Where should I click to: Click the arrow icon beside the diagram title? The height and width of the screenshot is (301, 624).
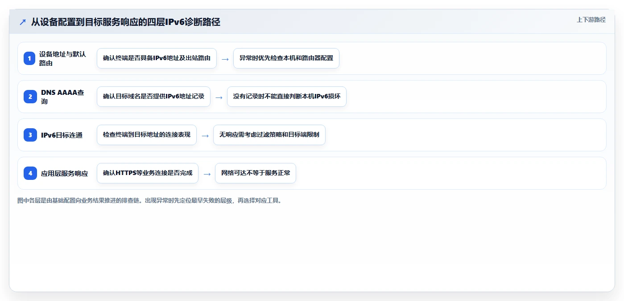pyautogui.click(x=23, y=22)
